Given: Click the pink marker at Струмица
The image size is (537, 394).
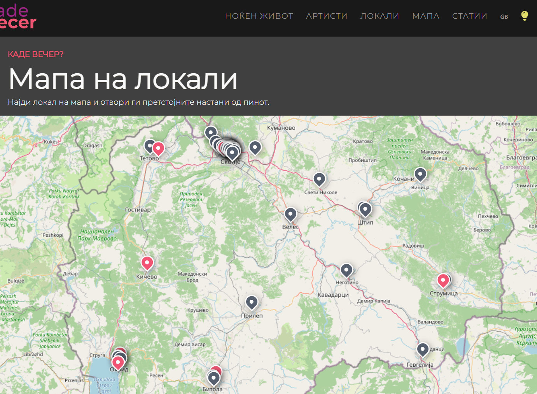Looking at the screenshot, I should [x=443, y=280].
